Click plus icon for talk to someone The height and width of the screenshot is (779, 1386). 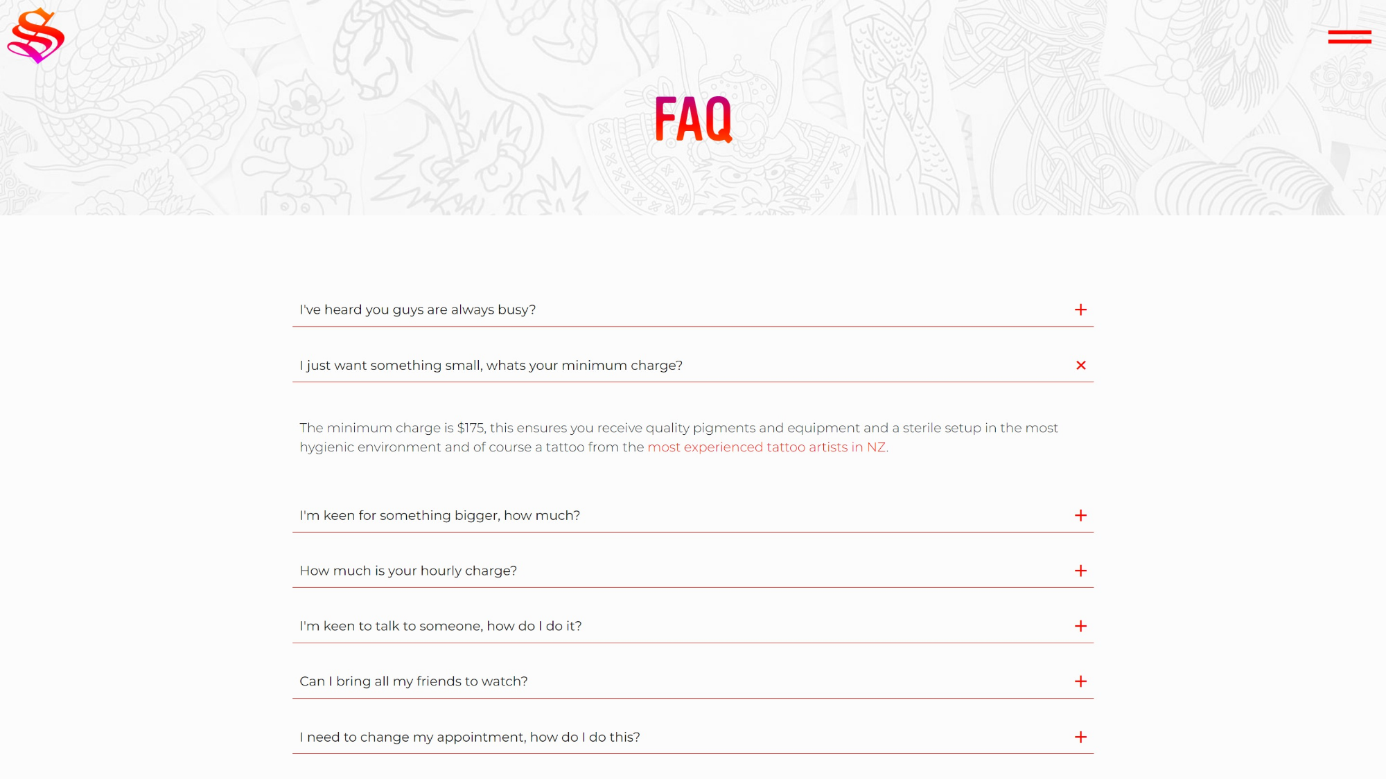point(1080,626)
